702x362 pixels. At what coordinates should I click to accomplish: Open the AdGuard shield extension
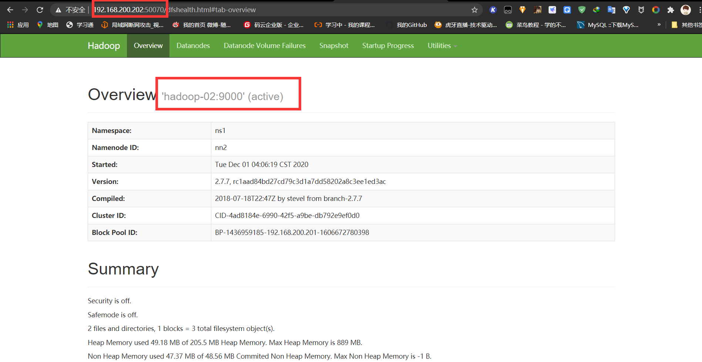click(x=582, y=10)
